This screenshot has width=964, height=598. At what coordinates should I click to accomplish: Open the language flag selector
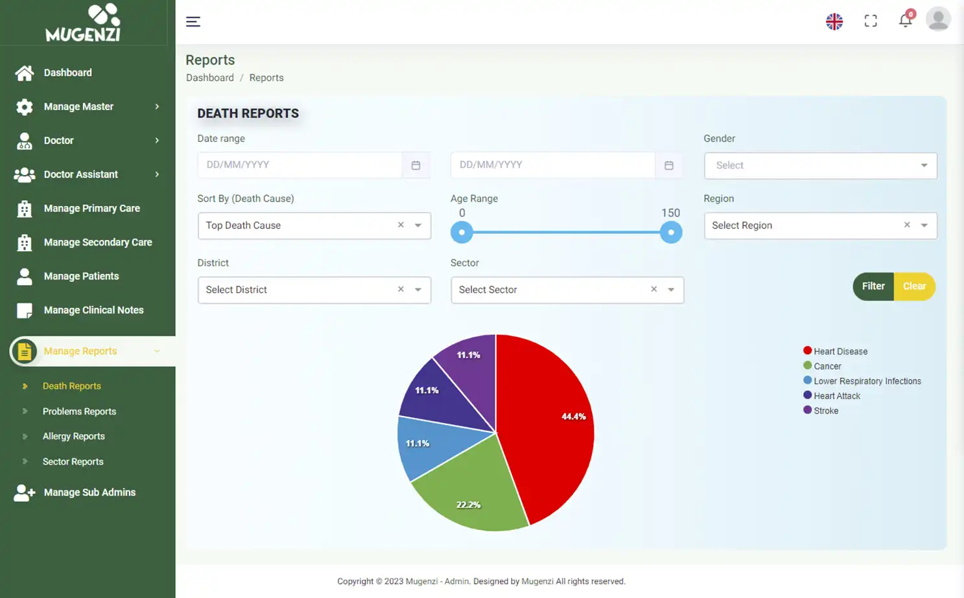pyautogui.click(x=834, y=21)
